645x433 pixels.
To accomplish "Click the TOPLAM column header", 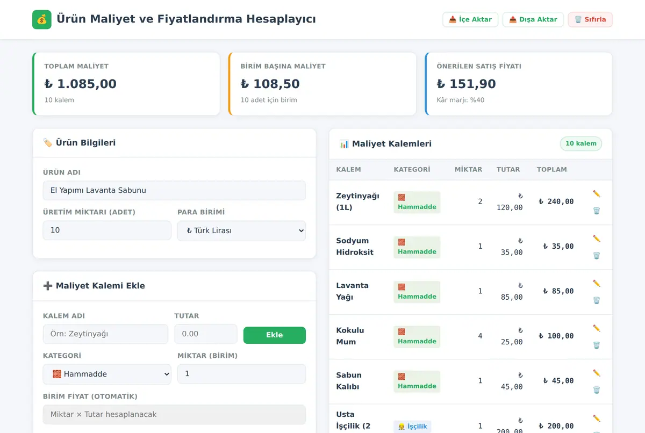I will (551, 169).
